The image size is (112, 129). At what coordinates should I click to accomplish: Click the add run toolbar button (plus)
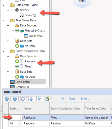[x=7, y=99]
